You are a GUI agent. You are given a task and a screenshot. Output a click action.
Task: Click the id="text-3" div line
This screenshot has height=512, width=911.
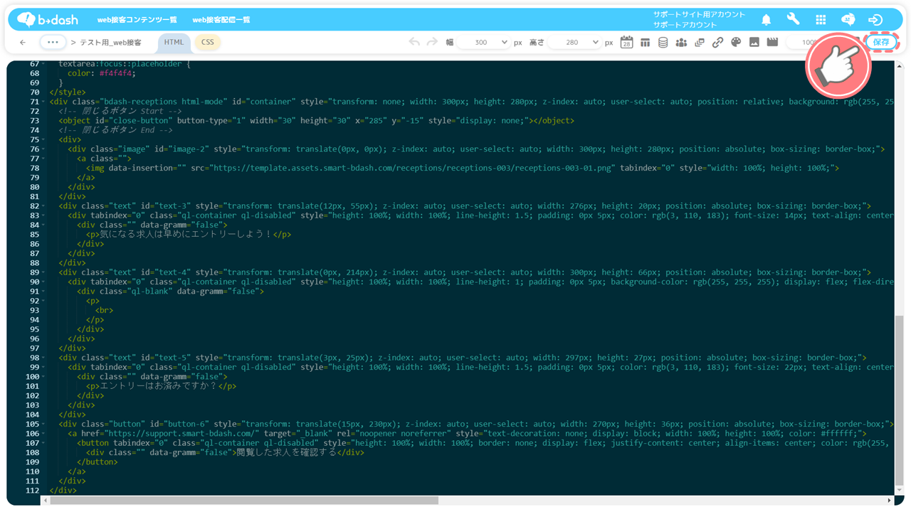(465, 206)
